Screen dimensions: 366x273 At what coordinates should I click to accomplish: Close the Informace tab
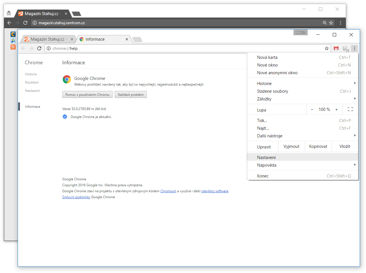pos(127,39)
